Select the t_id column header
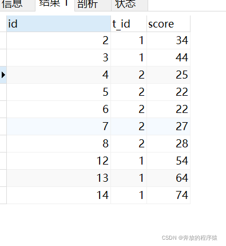 pos(129,24)
